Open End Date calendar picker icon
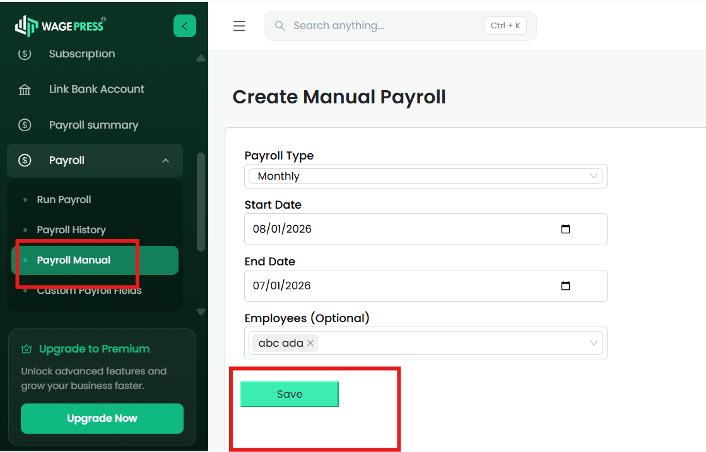 (x=565, y=286)
